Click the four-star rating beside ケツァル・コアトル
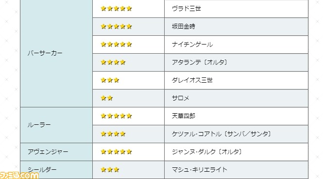The image size is (323, 179). [x=113, y=134]
